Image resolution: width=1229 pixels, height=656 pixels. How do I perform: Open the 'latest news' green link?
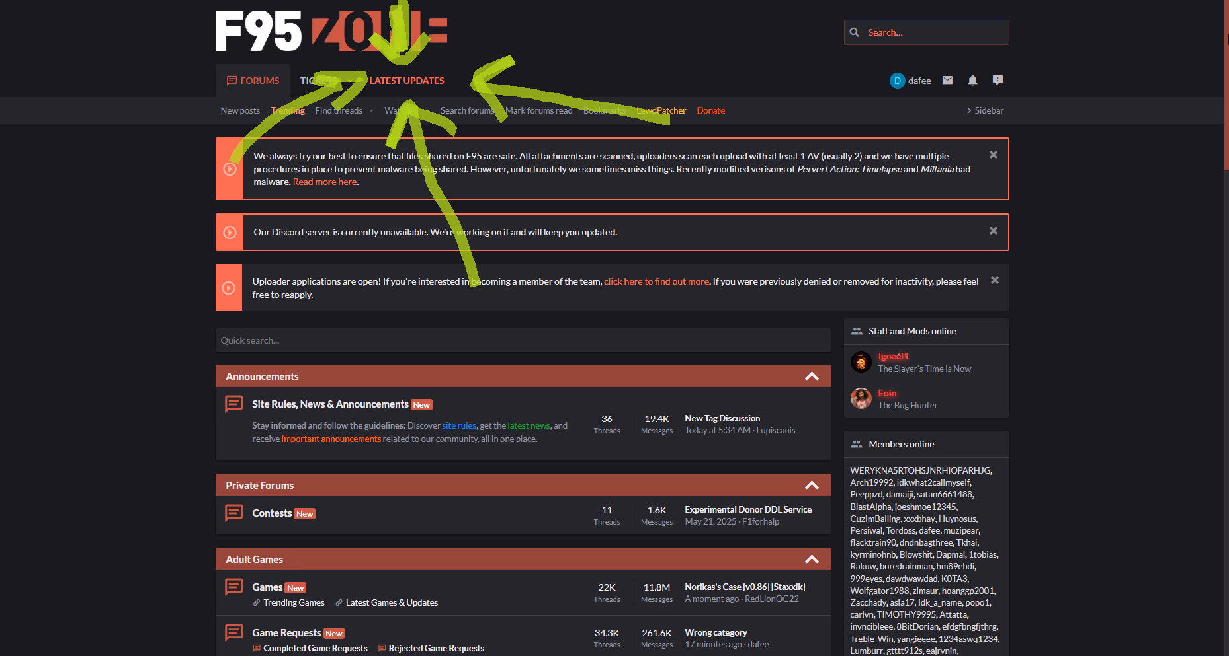tap(529, 425)
